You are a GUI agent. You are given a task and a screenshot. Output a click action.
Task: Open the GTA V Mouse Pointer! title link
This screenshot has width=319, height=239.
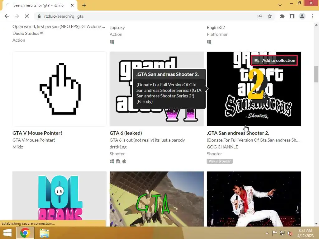tap(37, 133)
